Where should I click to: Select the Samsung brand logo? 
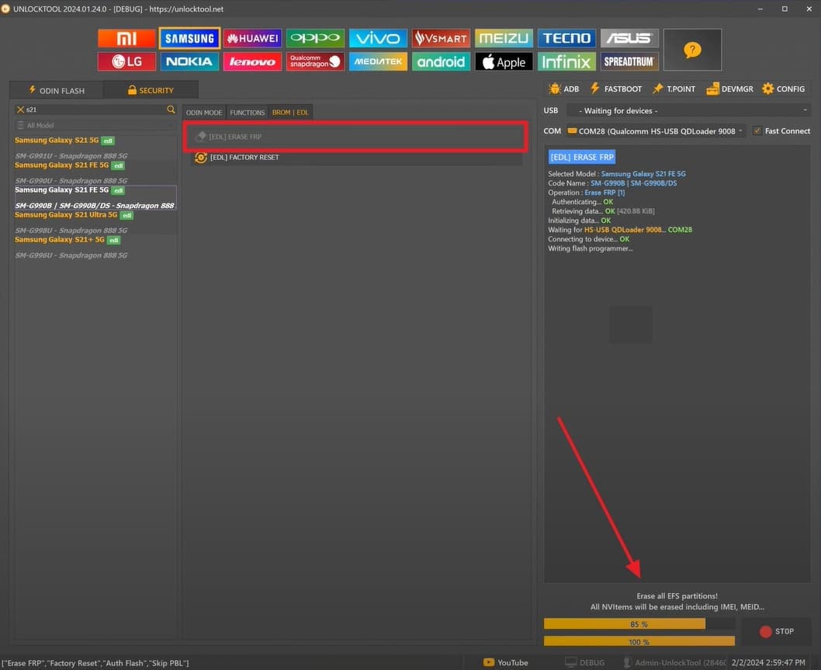189,38
